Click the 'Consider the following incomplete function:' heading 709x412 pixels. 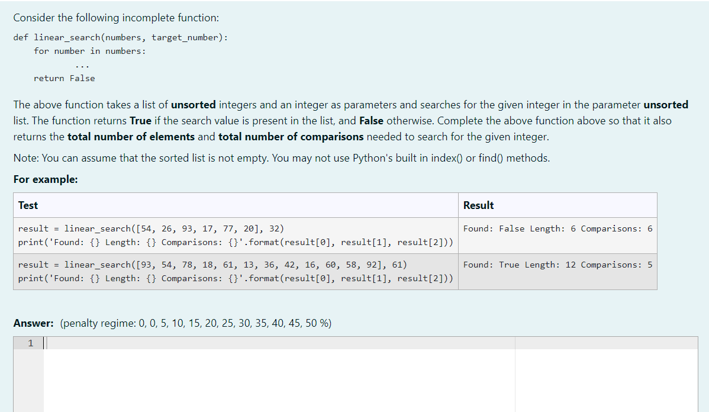click(115, 17)
